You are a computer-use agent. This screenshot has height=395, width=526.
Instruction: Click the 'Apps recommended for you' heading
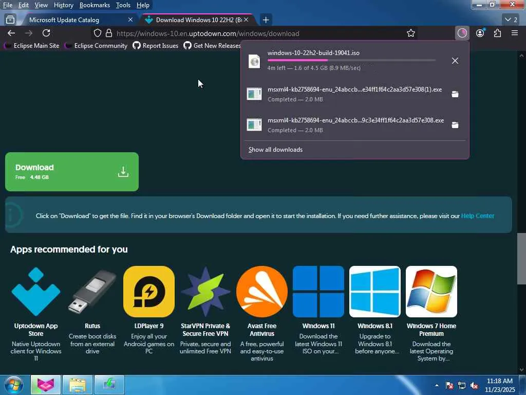pos(69,249)
